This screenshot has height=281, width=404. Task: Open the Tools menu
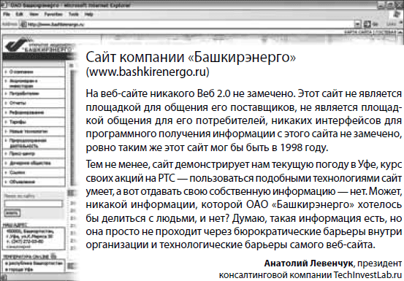point(74,14)
